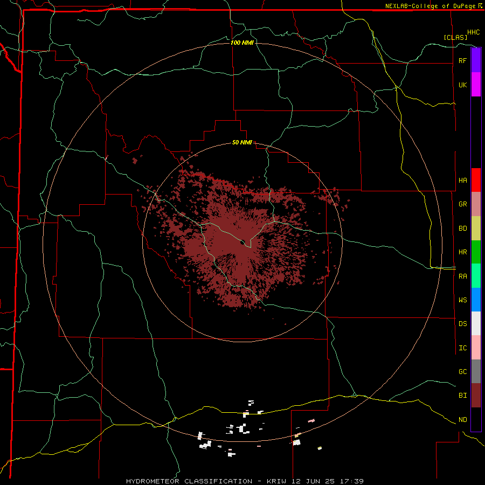
Task: Click the HA legend label
Action: point(462,181)
